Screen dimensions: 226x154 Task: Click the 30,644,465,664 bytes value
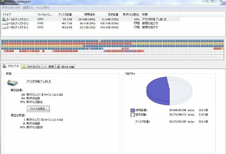click(177, 110)
